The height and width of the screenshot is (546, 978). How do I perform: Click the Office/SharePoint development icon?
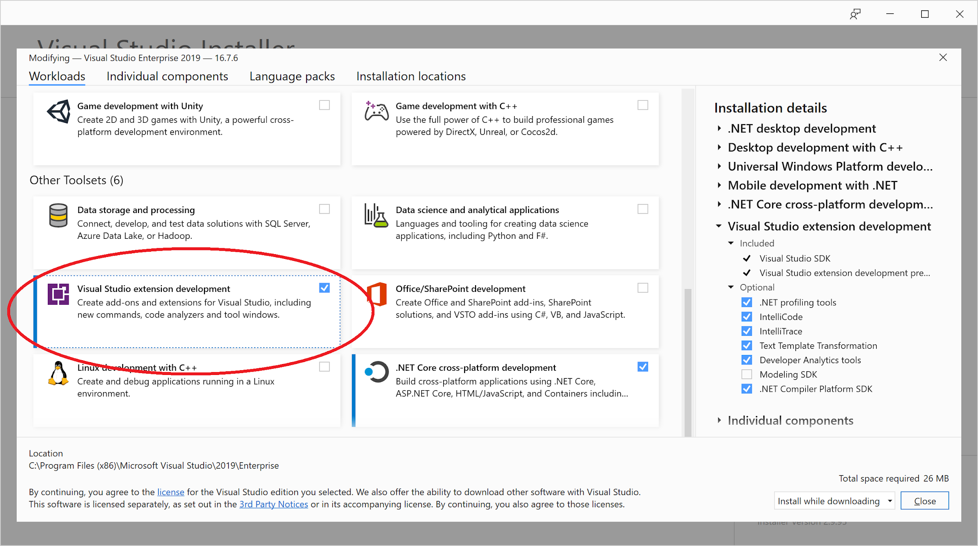coord(376,295)
